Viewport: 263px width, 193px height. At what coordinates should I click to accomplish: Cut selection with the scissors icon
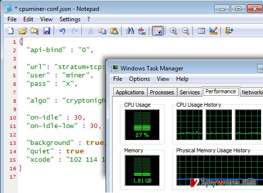tap(90, 31)
